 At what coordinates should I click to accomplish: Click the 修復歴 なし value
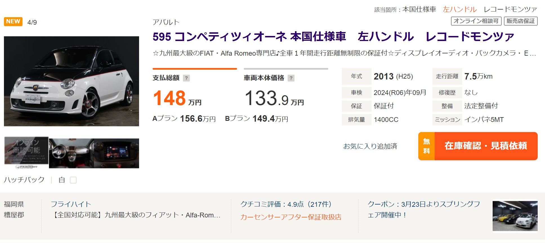coord(471,92)
